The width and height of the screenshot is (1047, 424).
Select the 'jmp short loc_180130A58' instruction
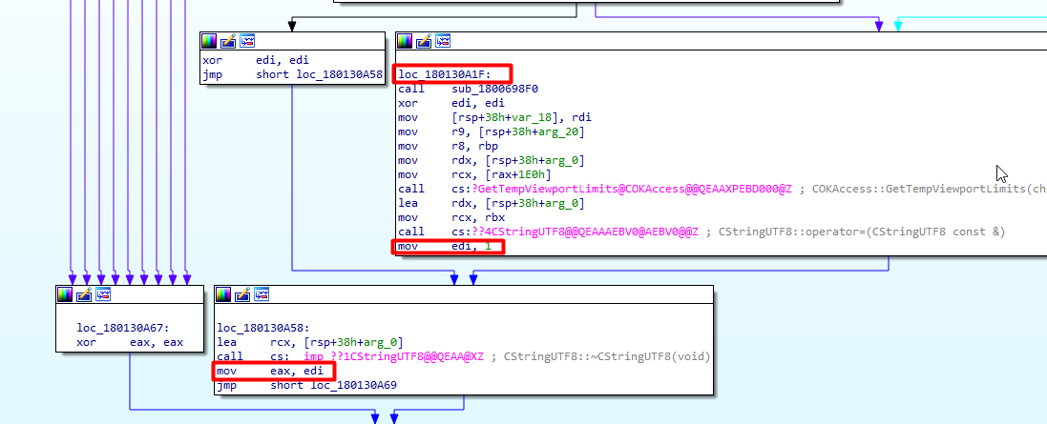coord(292,74)
